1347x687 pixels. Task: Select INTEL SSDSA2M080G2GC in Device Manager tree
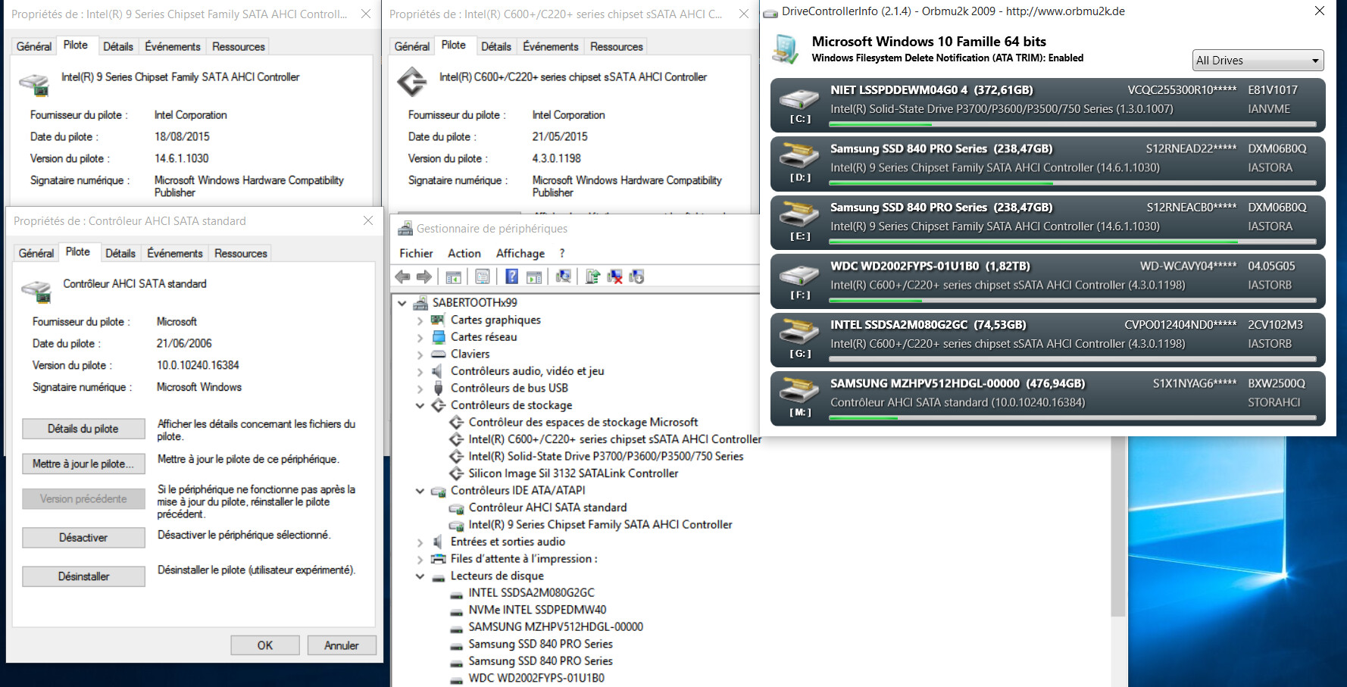pyautogui.click(x=531, y=592)
